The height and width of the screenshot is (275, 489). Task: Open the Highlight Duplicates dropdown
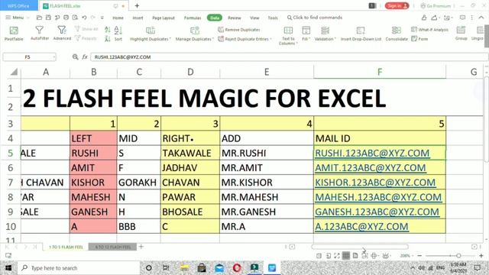[x=151, y=39]
